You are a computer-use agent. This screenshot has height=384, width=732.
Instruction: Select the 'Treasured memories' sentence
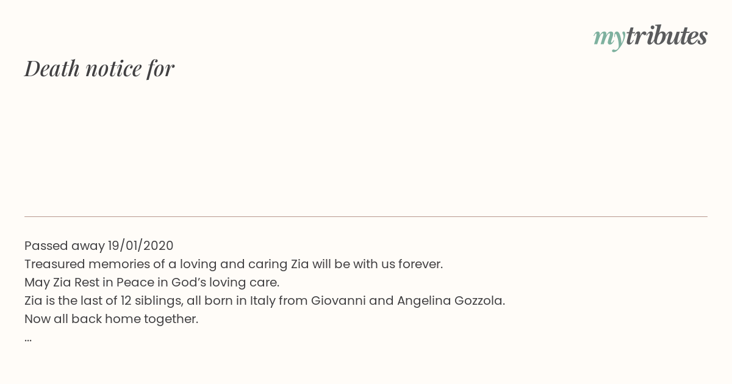234,264
